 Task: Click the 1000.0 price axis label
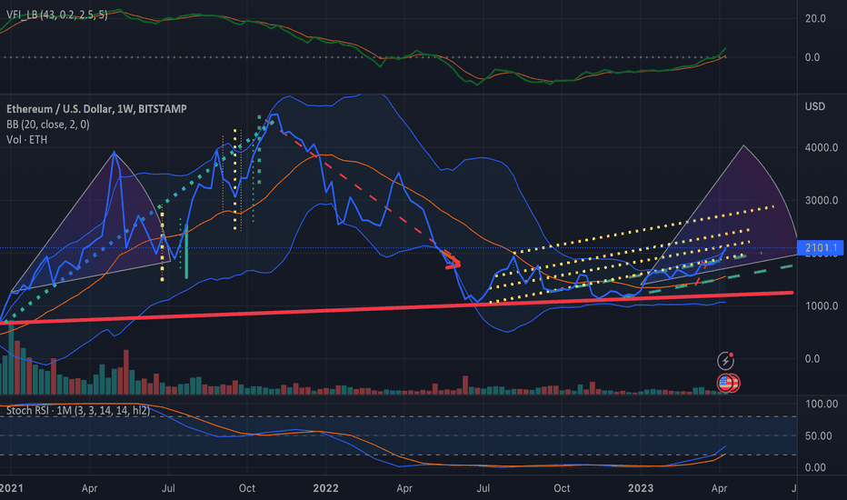tap(821, 306)
